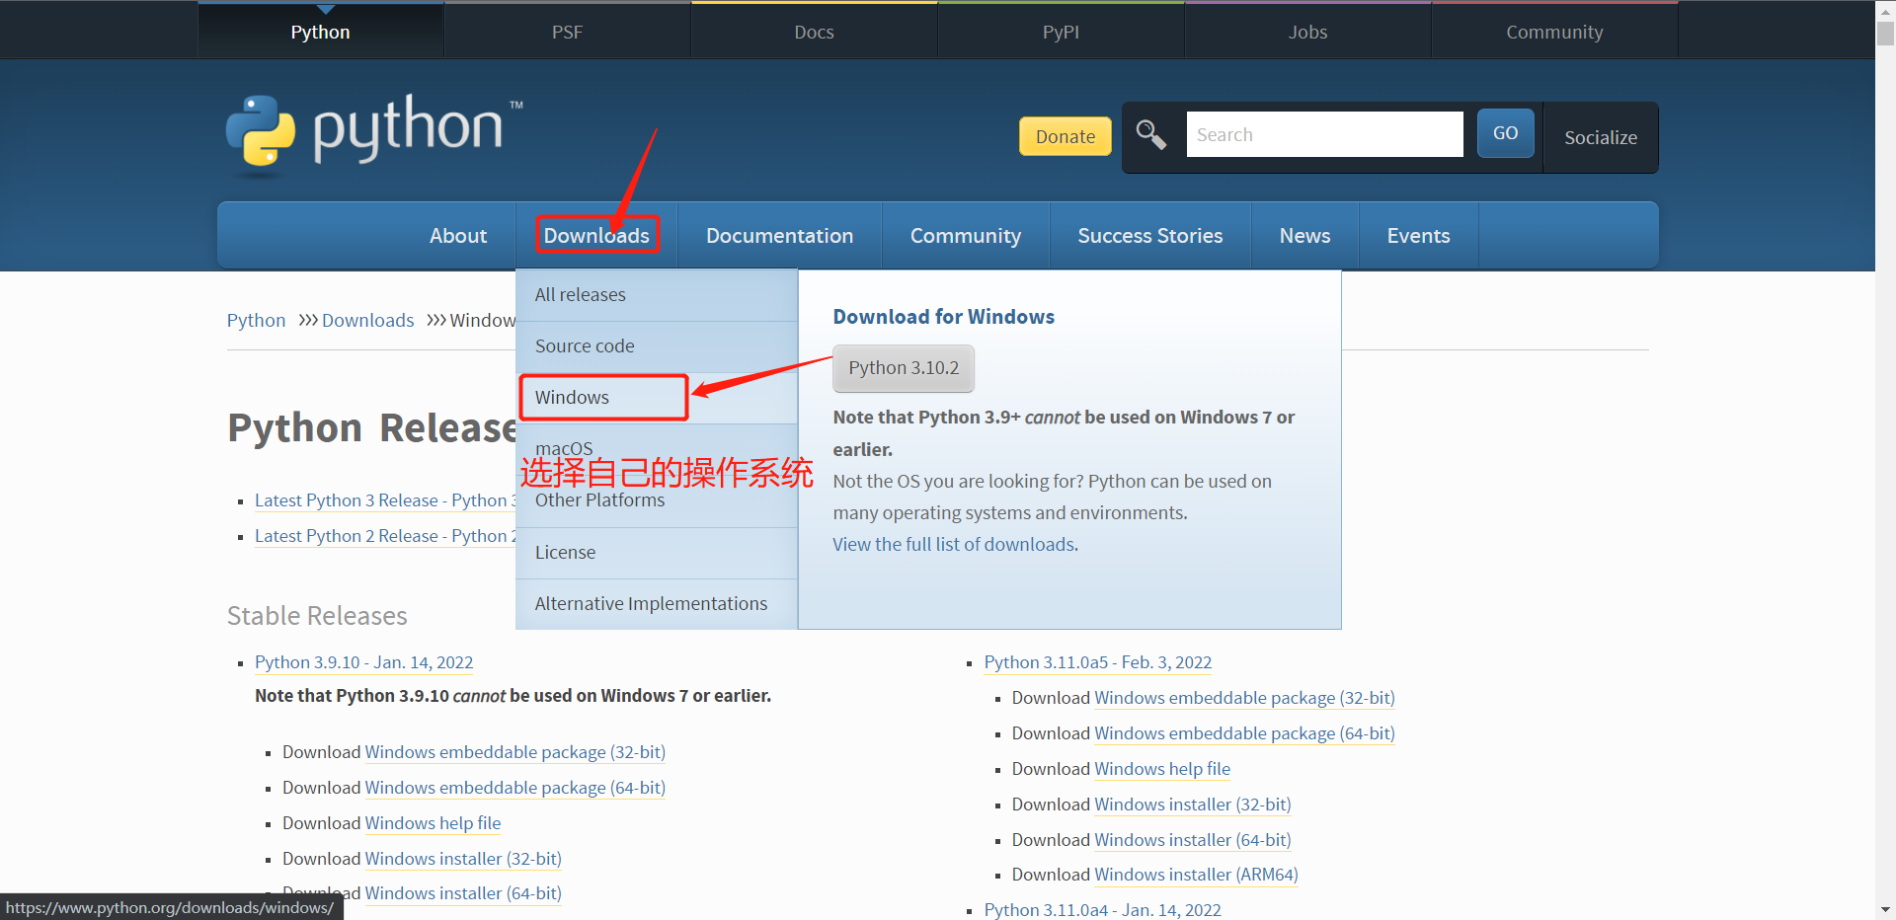Choose All releases in Downloads dropdown
The width and height of the screenshot is (1896, 920).
[657, 295]
